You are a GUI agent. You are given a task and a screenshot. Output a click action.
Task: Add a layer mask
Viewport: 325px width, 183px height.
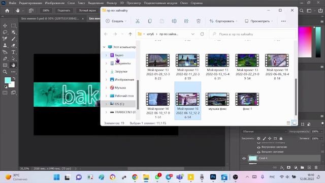pyautogui.click(x=288, y=167)
